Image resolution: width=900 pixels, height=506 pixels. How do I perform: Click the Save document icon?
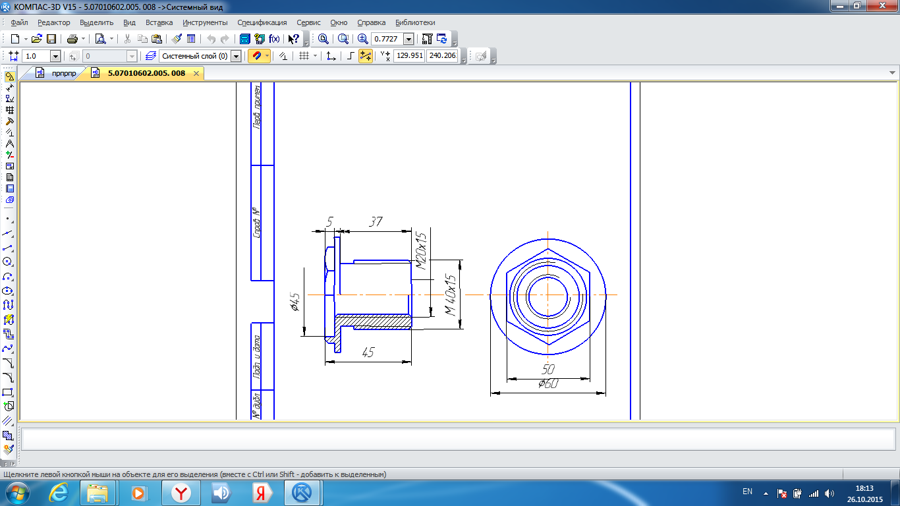[51, 39]
